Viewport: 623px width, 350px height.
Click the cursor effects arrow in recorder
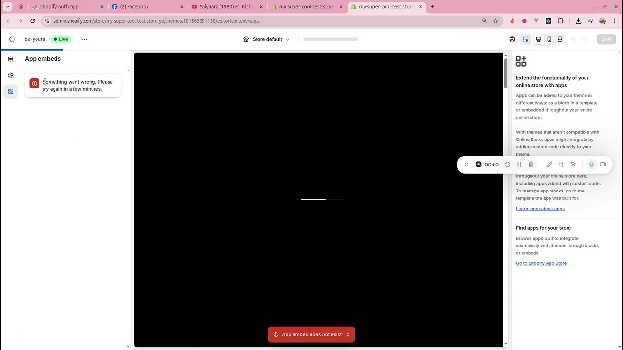573,164
